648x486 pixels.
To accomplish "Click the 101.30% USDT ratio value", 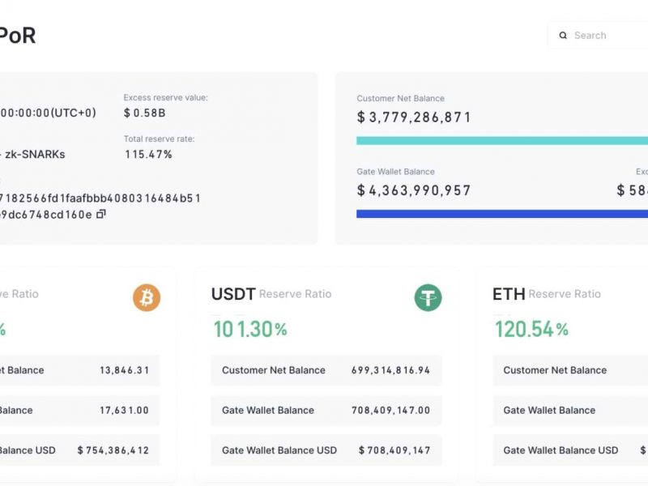I will [x=249, y=329].
